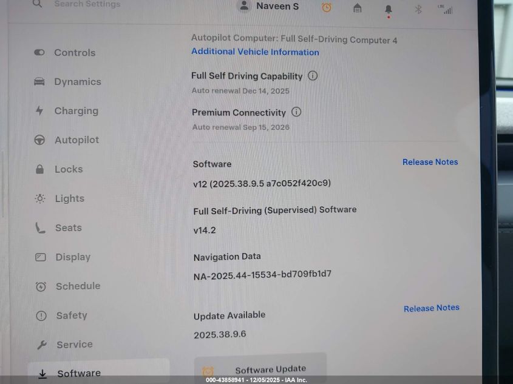Tap the Bluetooth icon in status bar

pos(418,9)
